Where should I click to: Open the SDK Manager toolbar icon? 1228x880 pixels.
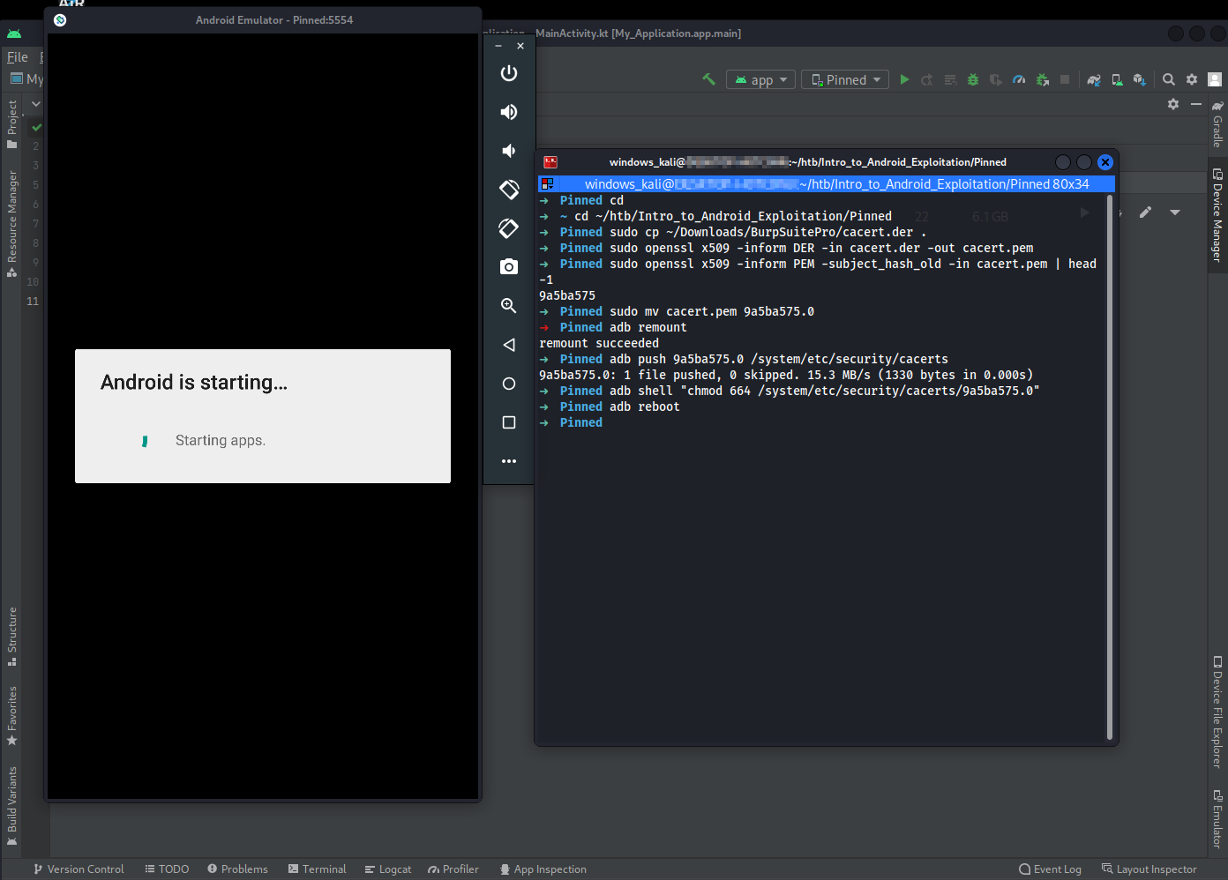[x=1140, y=79]
